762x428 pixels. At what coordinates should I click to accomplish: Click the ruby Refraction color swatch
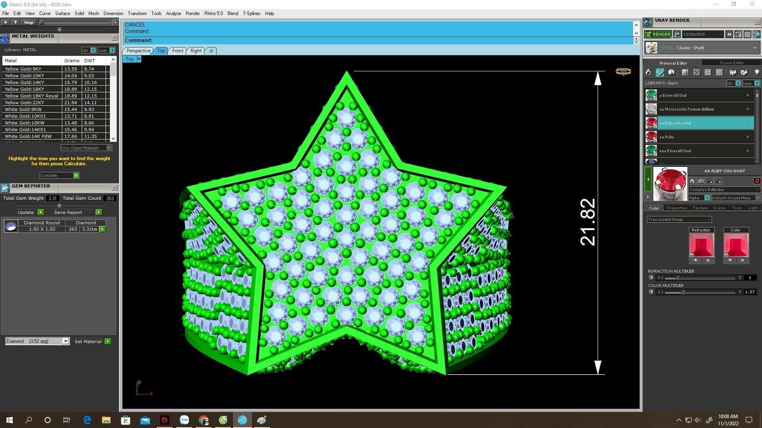pyautogui.click(x=701, y=245)
